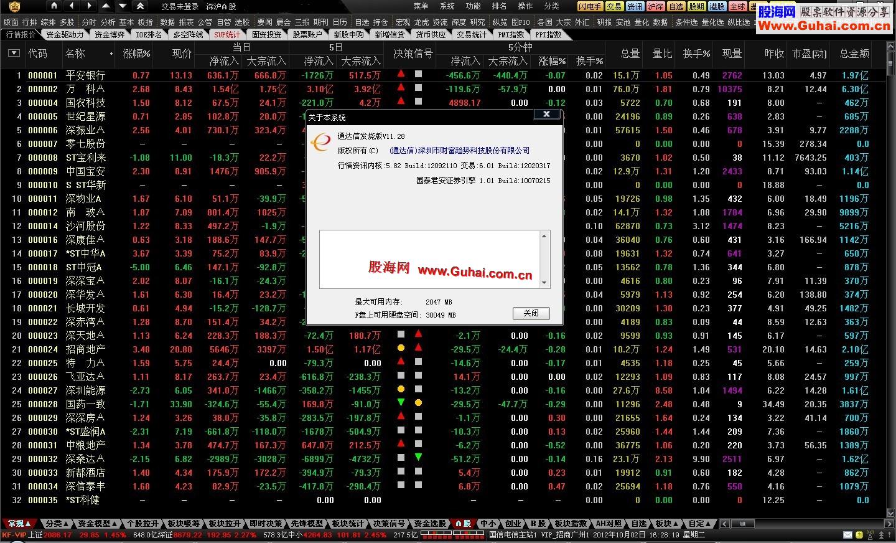
Task: Open the 闪电手 quick trade button
Action: tap(590, 6)
